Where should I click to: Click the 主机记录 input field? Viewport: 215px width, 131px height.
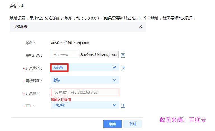(65, 54)
